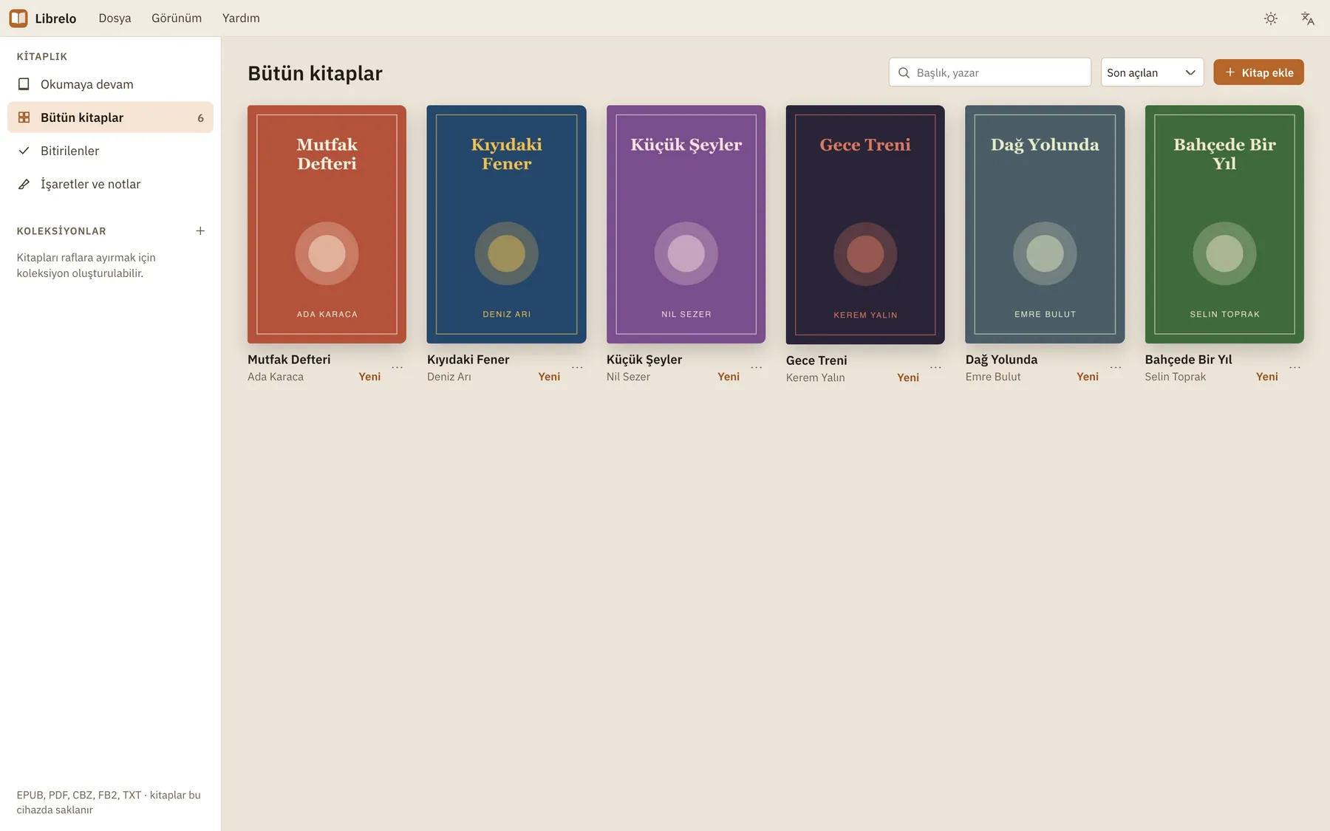Viewport: 1330px width, 831px height.
Task: Click the KOLEKSİYONLAR section header
Action: [61, 231]
